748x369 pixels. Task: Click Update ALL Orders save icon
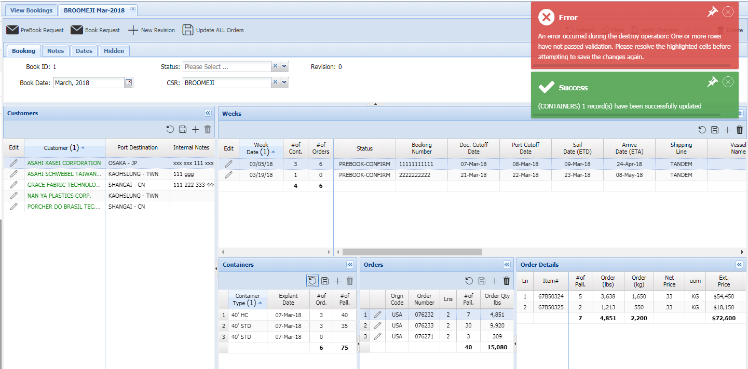(187, 30)
